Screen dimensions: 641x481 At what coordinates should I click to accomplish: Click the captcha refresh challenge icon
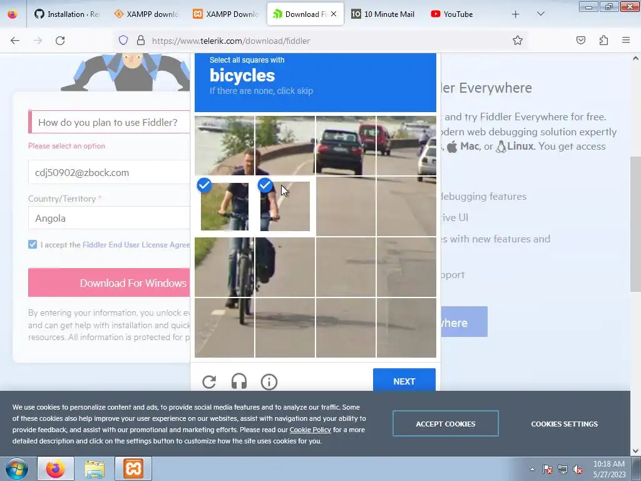point(209,381)
